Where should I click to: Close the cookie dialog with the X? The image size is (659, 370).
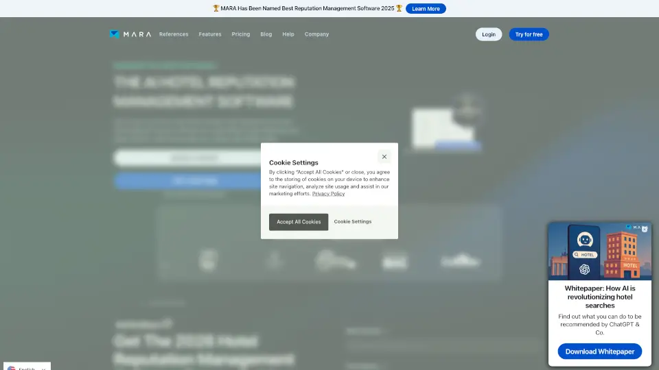(384, 157)
